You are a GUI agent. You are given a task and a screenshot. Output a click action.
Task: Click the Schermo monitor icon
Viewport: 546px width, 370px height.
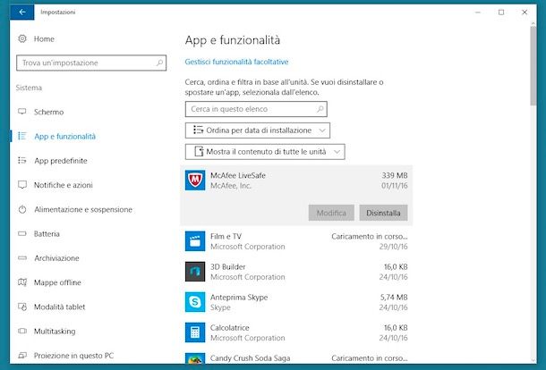pyautogui.click(x=22, y=112)
